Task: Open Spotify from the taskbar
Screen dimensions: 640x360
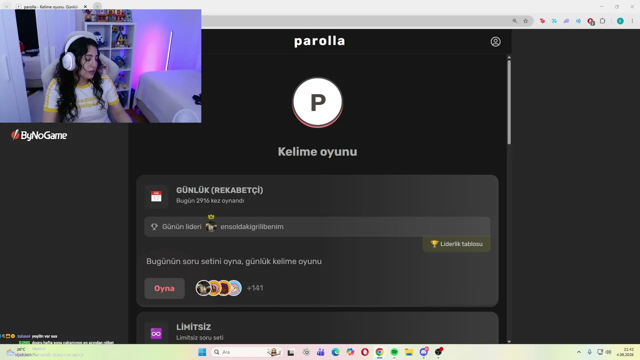Action: pyautogui.click(x=394, y=352)
